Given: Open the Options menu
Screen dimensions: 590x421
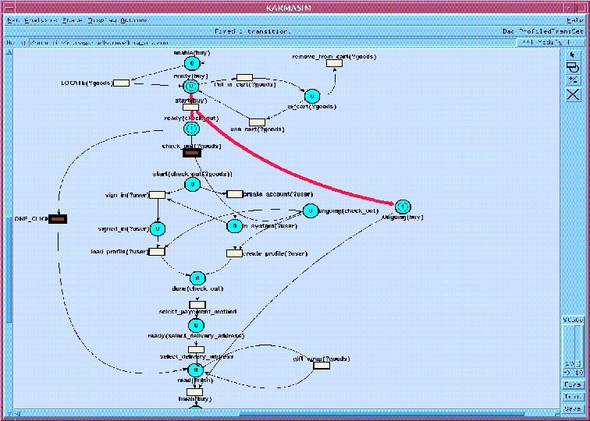Looking at the screenshot, I should tap(133, 20).
